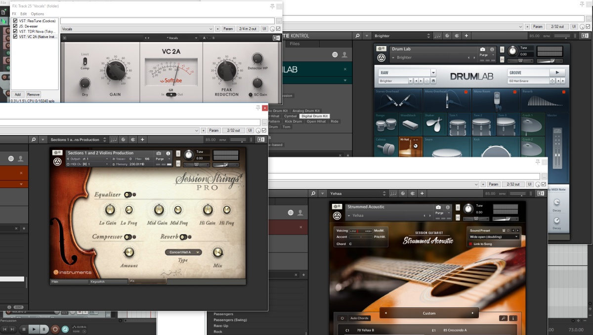
Task: Open the Options menu in the FX window
Action: pos(38,14)
